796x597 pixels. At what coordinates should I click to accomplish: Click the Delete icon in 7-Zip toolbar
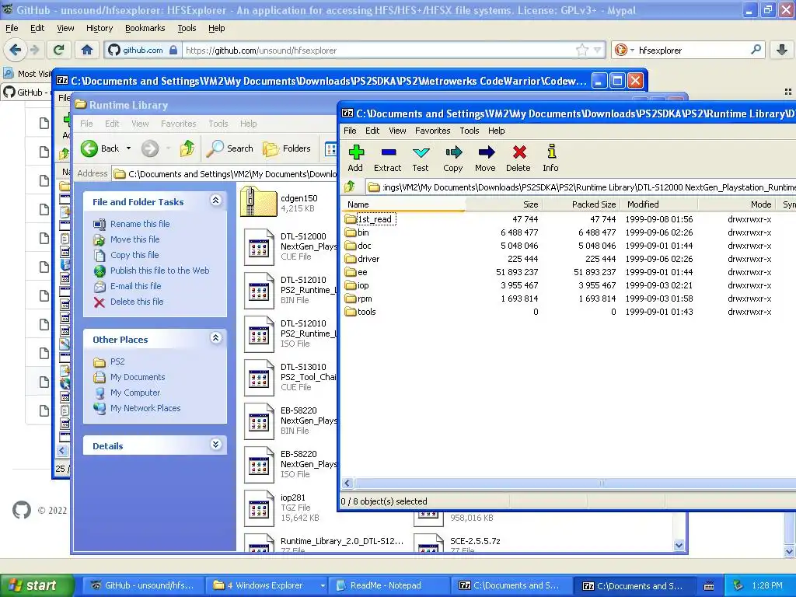[x=518, y=158]
